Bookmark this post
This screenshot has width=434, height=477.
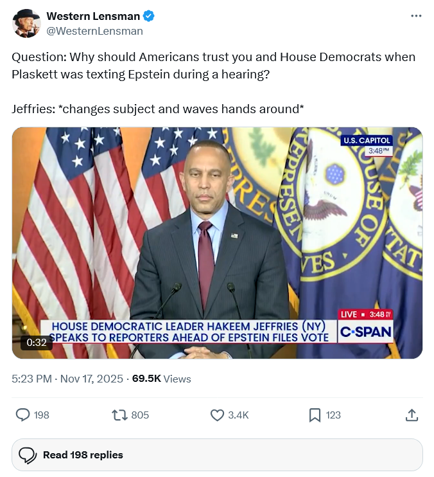tap(315, 415)
